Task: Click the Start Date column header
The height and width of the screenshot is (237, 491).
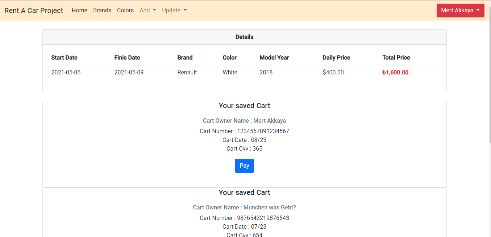Action: pos(65,58)
